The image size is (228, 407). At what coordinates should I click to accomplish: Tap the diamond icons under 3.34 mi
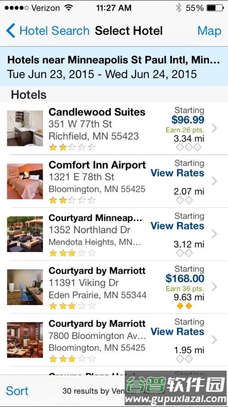click(188, 147)
